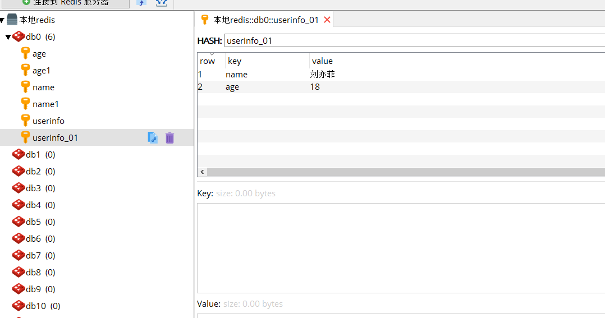Open the db10 database entry

(43, 306)
